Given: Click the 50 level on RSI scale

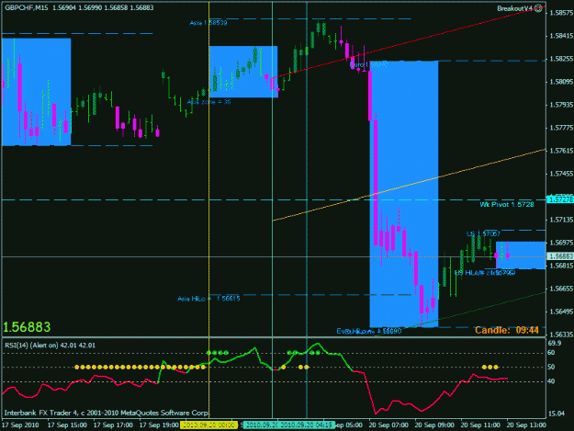Looking at the screenshot, I should click(552, 368).
